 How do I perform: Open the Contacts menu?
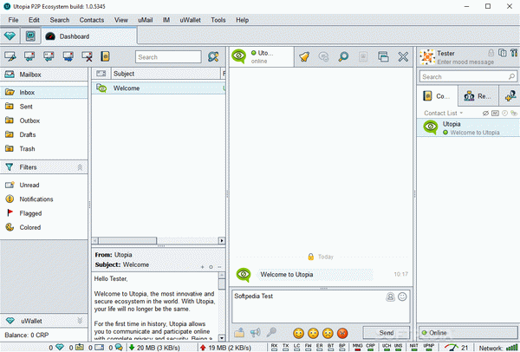92,20
